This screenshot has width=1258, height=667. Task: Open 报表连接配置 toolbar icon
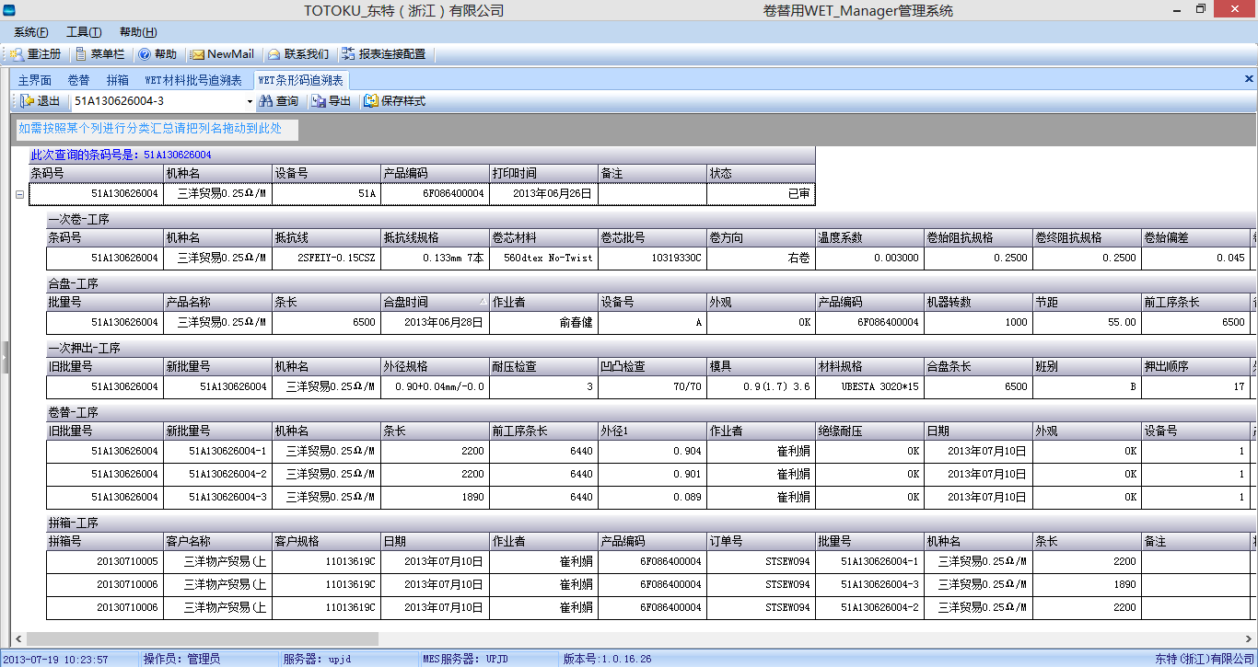[x=348, y=54]
